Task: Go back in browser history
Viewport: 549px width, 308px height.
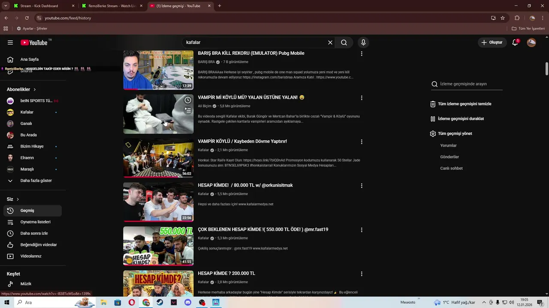Action: 6,18
